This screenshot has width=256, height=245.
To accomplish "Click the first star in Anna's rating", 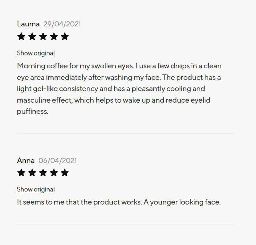I will click(21, 173).
